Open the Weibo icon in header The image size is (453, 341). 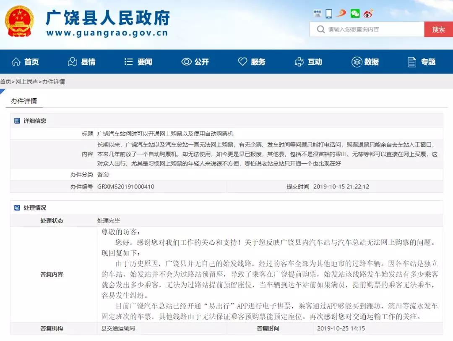click(x=368, y=13)
